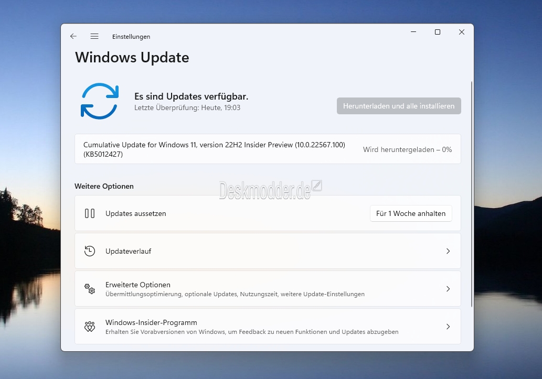
Task: Open the Erweiterte Optionen entry
Action: pos(268,289)
